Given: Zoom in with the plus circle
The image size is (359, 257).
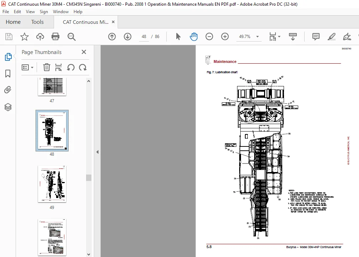Looking at the screenshot, I should coord(225,37).
